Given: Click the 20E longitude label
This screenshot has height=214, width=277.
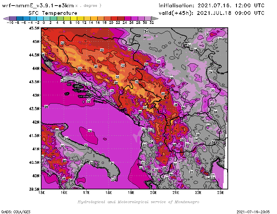Looking at the screenshot, I should pos(153,193).
